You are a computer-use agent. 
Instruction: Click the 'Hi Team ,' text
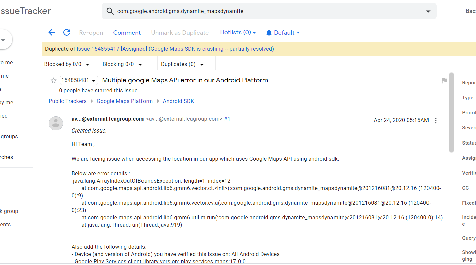point(83,144)
